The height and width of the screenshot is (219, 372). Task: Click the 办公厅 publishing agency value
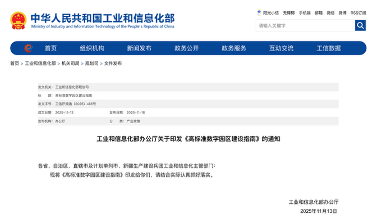tap(60, 121)
